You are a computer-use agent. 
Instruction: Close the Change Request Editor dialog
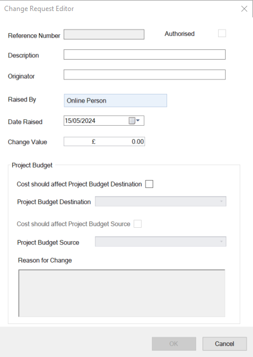244,9
